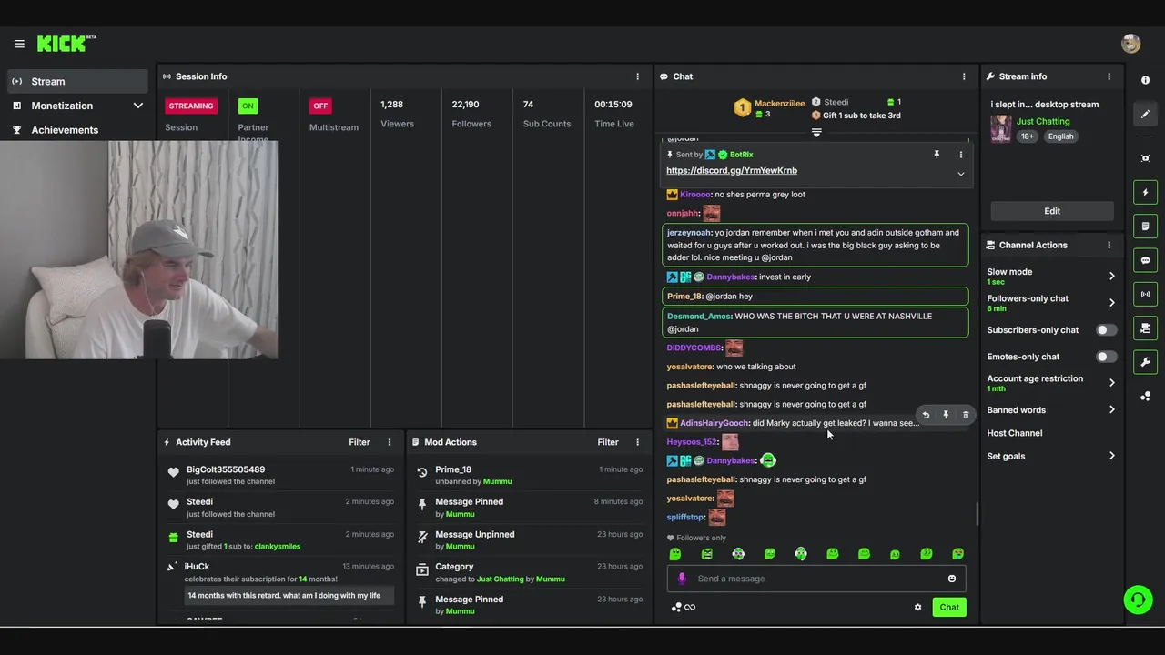Click the channel actions icon in right sidebar
Viewport: 1165px width, 655px height.
(1145, 327)
